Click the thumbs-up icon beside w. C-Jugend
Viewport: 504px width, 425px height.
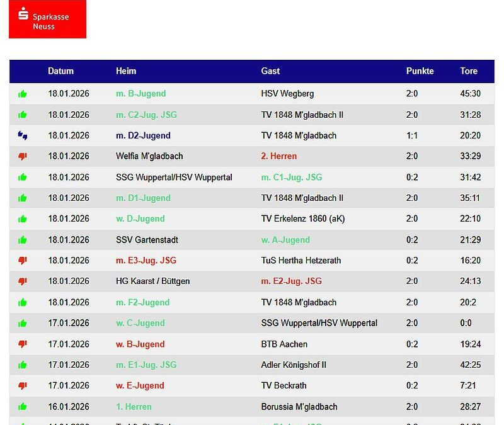point(23,323)
